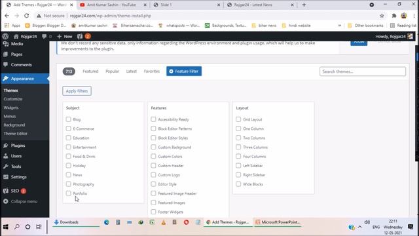Enable the Education filter checkbox
419x236 pixels.
click(x=68, y=138)
